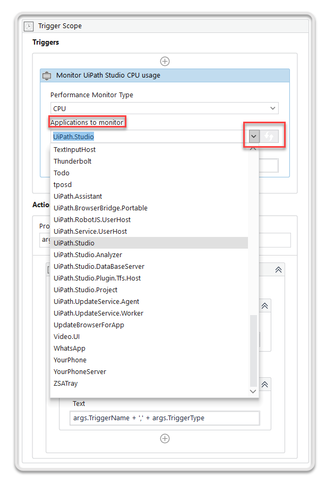Screen dimensions: 334x484
Task: Pick UpdateBrowserForApp from the list
Action: pos(149,325)
